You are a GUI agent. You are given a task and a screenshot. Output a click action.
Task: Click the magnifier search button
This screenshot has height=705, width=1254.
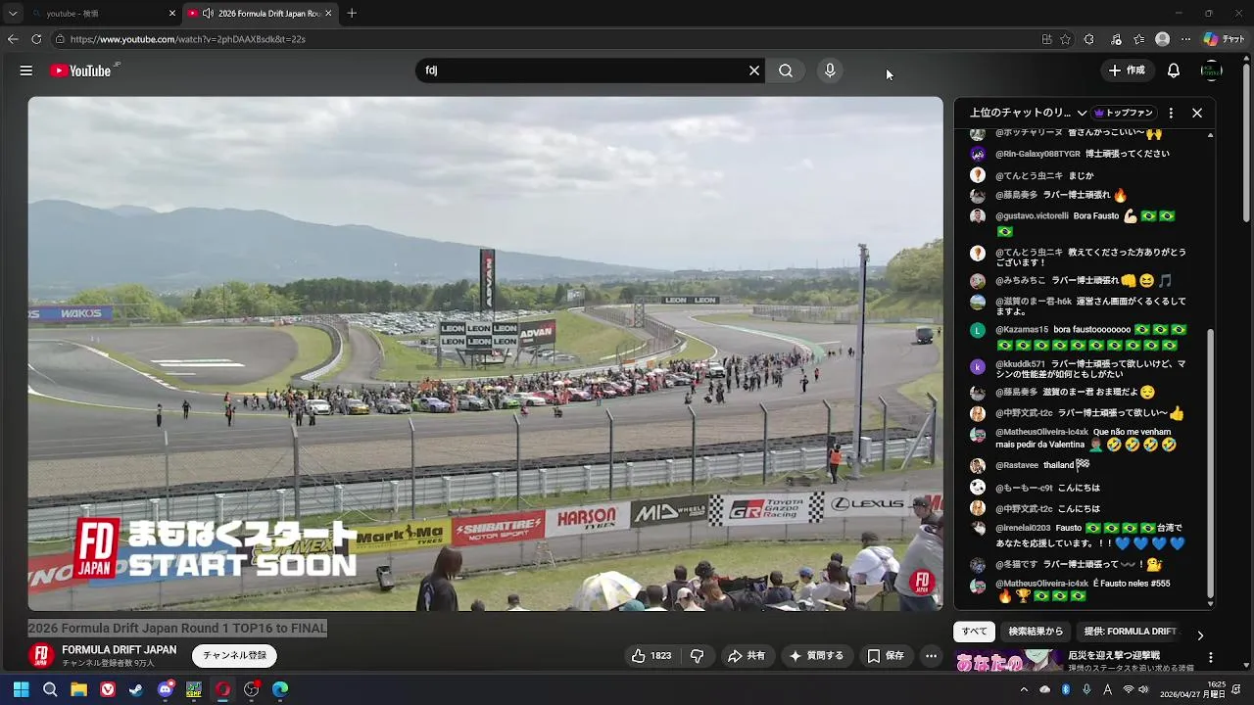[x=786, y=70]
